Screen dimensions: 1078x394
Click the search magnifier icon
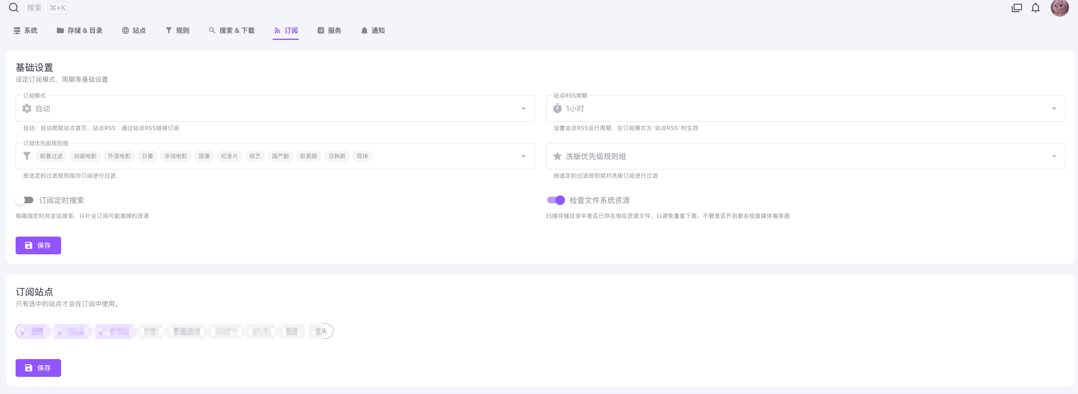(x=13, y=7)
